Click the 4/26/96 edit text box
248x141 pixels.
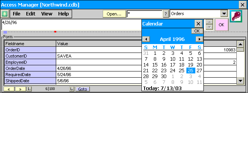pos(71,25)
